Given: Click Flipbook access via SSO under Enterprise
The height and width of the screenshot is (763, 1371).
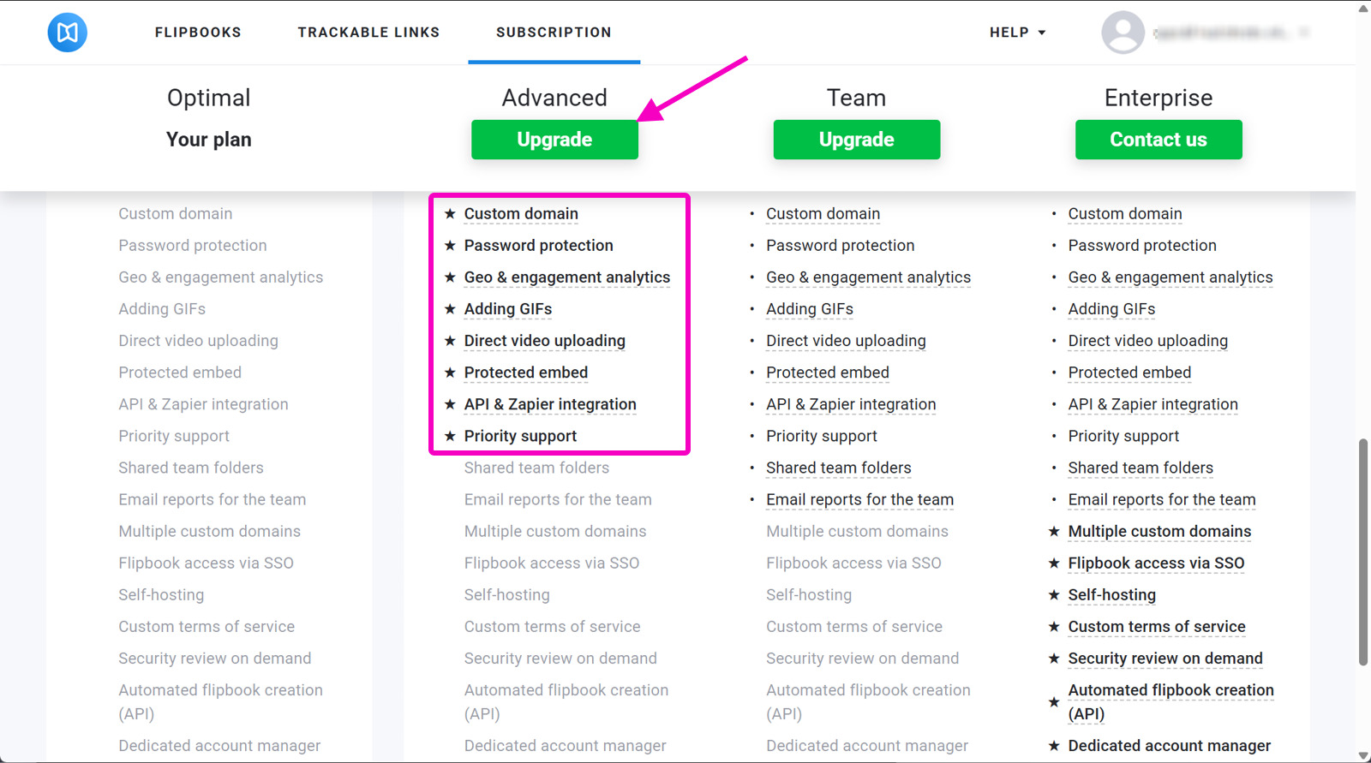Looking at the screenshot, I should point(1156,563).
